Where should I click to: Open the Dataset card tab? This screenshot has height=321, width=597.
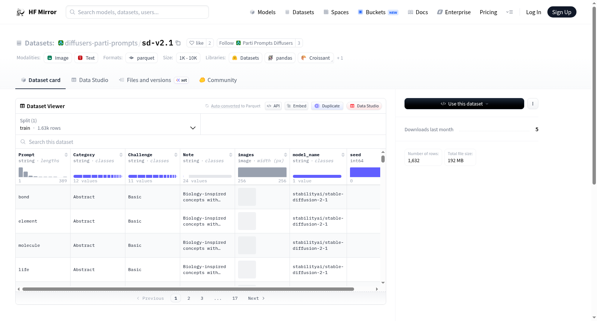(40, 80)
